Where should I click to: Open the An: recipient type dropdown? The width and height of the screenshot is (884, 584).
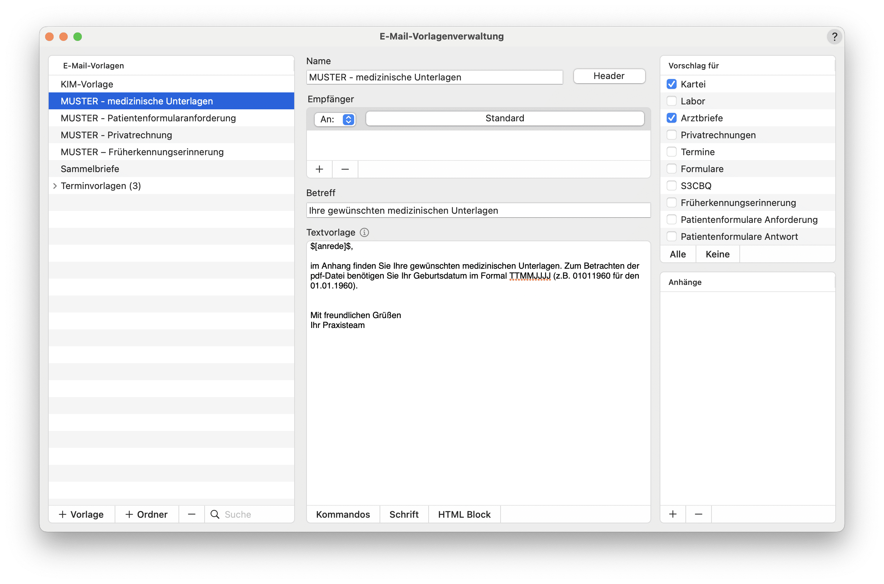(x=334, y=119)
